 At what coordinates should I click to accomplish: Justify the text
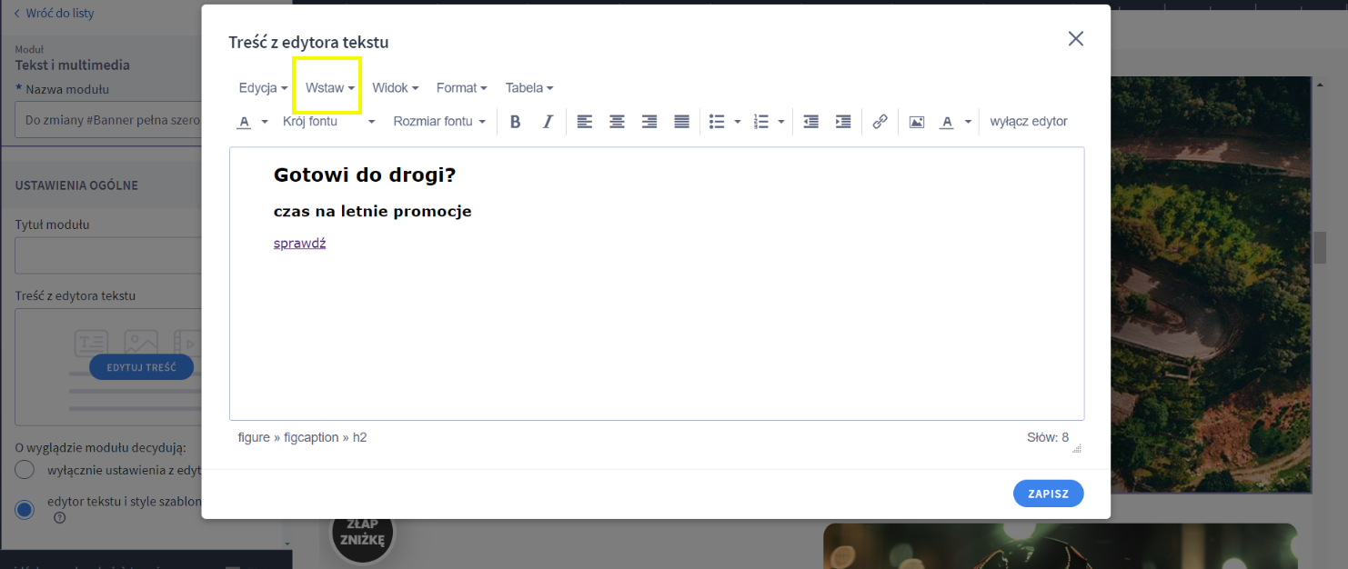tap(681, 122)
